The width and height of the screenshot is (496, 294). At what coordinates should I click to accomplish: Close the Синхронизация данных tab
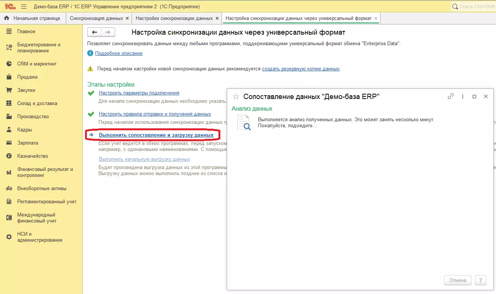(x=127, y=18)
